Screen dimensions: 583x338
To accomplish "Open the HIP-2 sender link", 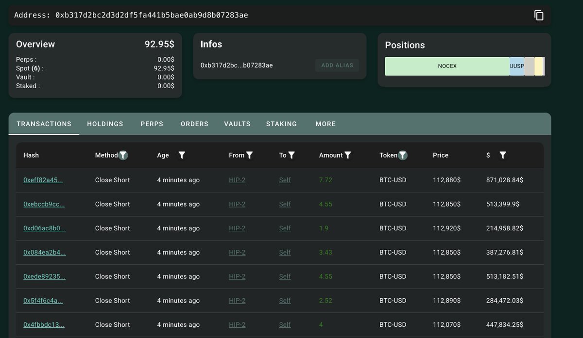I will click(x=237, y=180).
